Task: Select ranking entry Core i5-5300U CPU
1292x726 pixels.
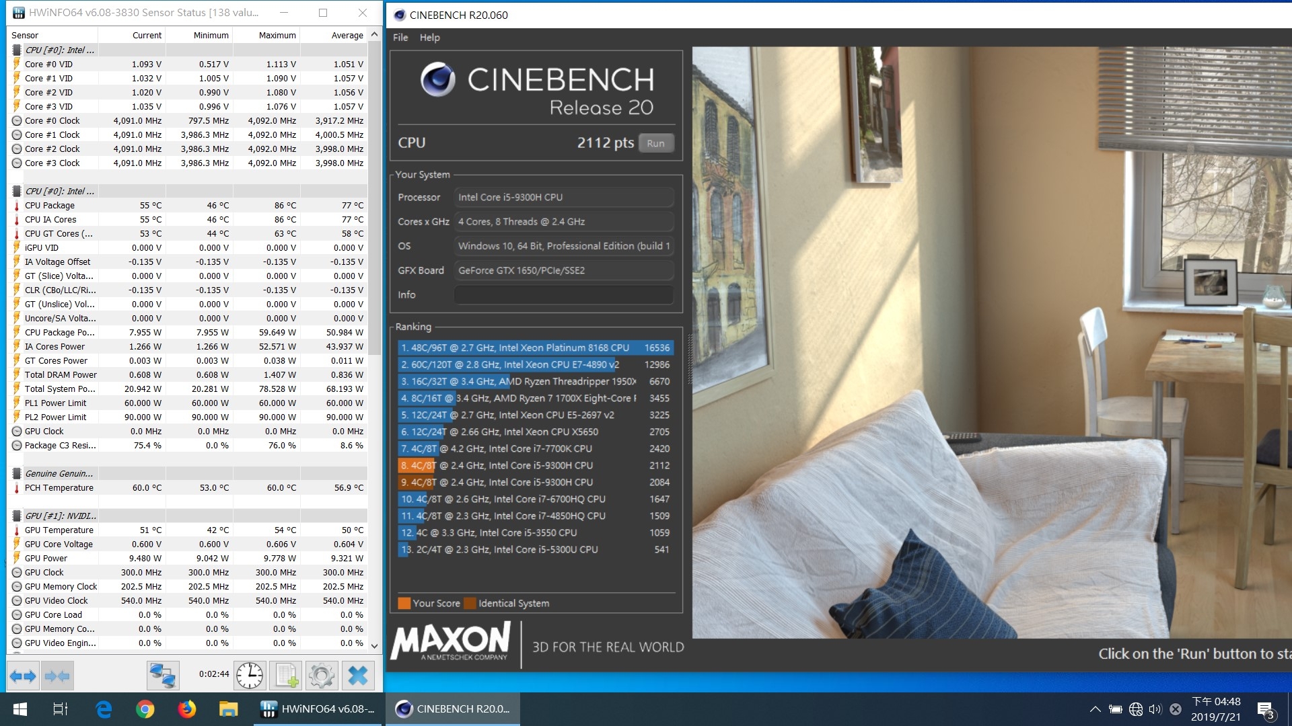Action: click(x=535, y=549)
